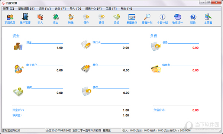Screen dimensions: 223x134
Task: Click the 银行卡 bank card icon
Action: [x=86, y=44]
